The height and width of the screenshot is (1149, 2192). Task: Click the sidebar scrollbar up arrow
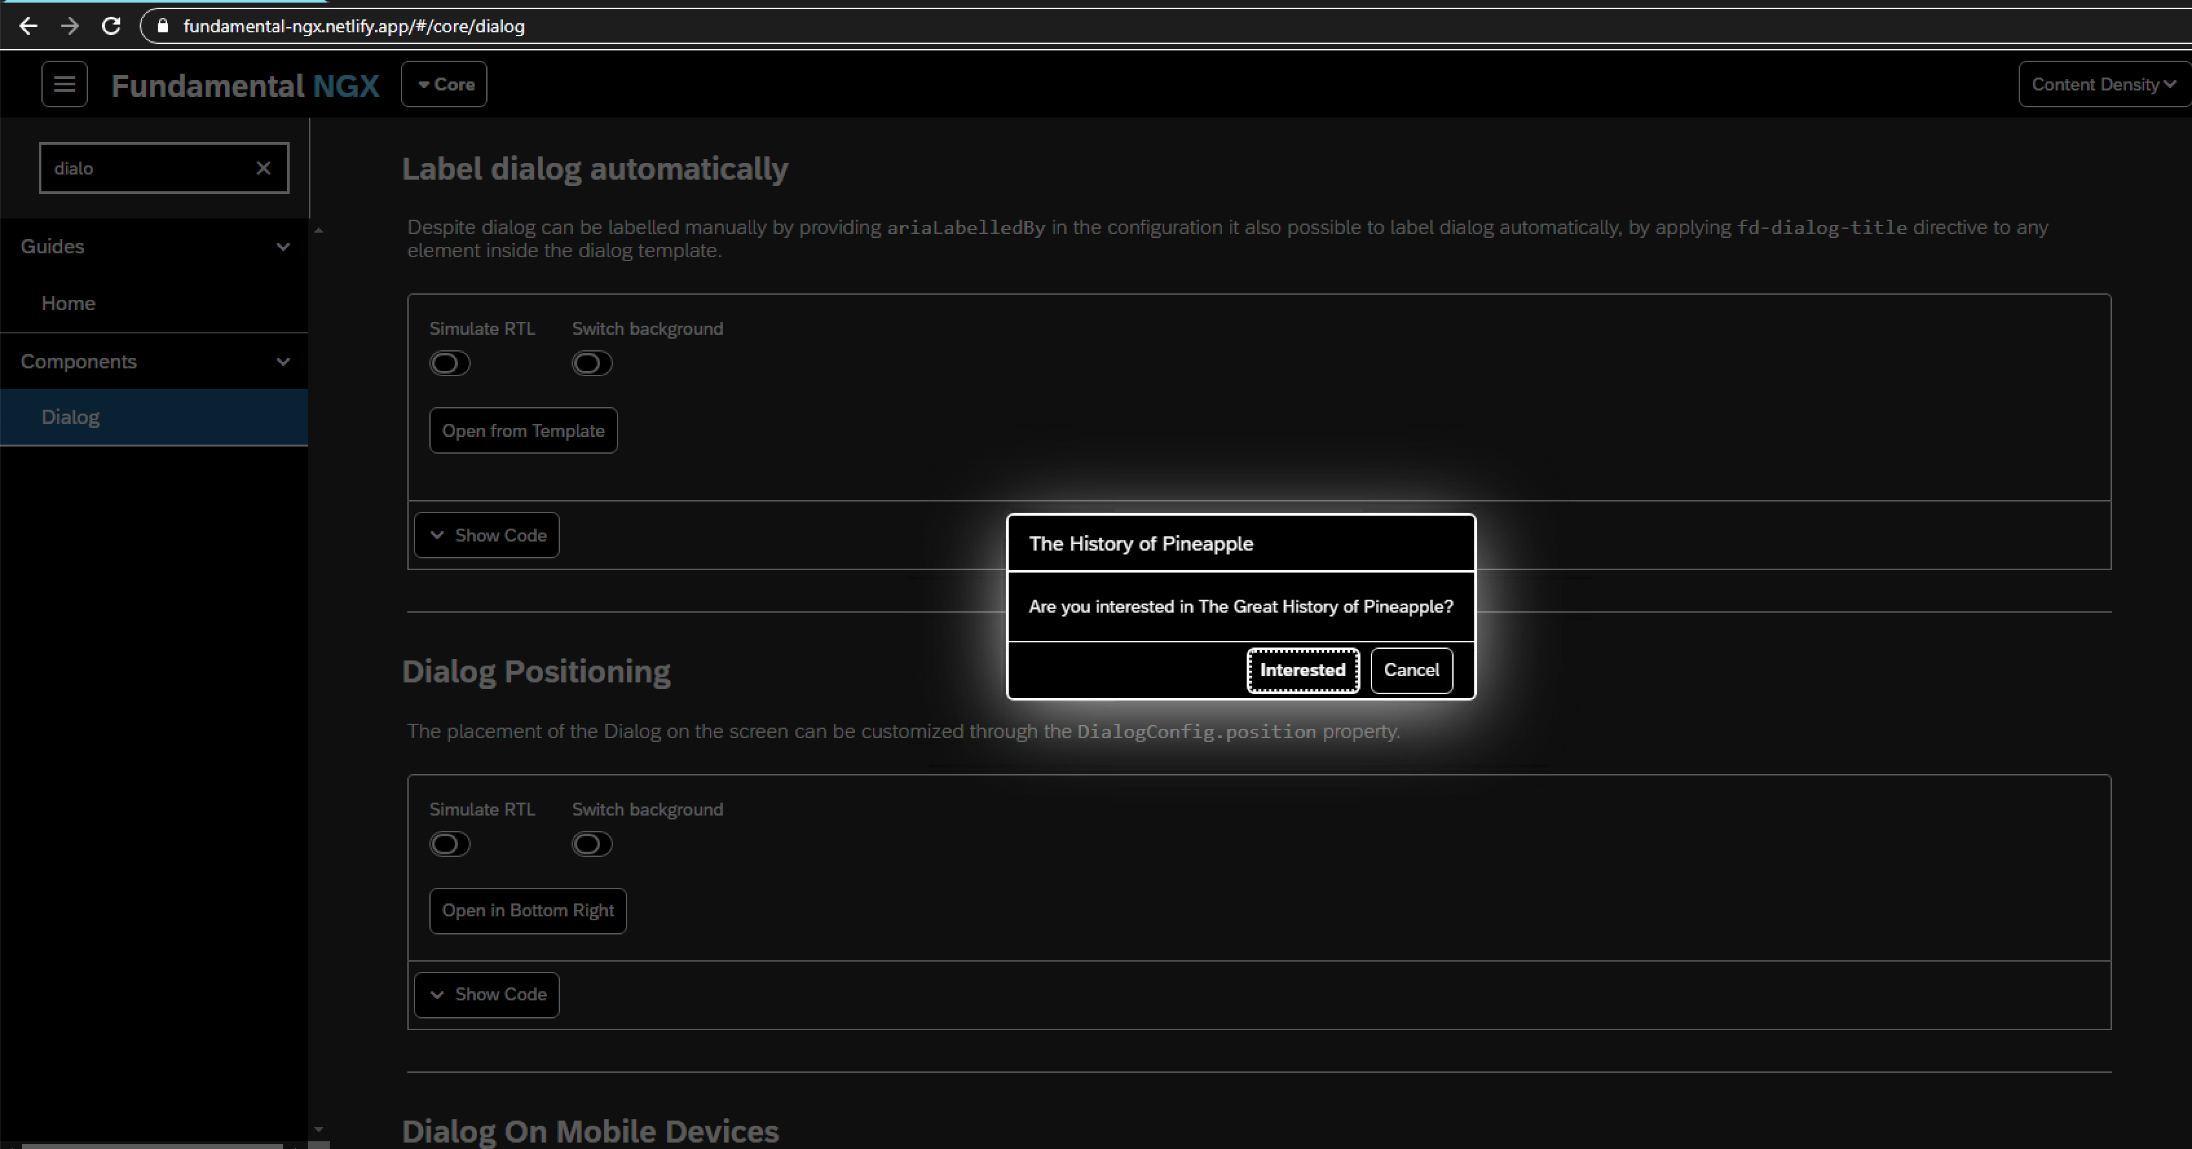[319, 228]
